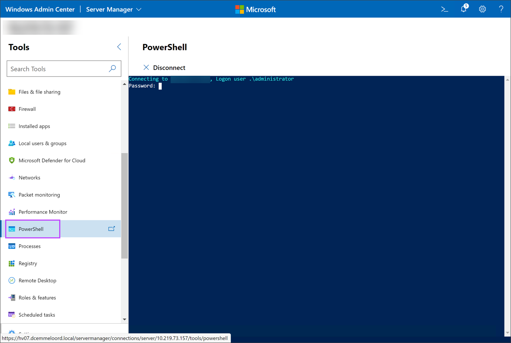Open Remote Desktop tool
Viewport: 511px width, 343px height.
(x=37, y=281)
